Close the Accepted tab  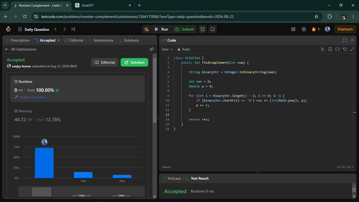(x=59, y=40)
